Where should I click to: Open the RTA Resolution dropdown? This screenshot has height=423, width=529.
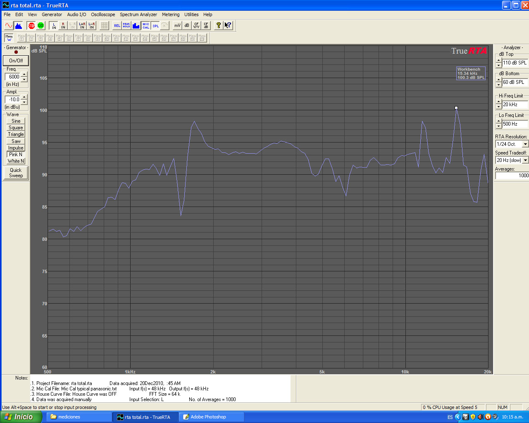525,144
